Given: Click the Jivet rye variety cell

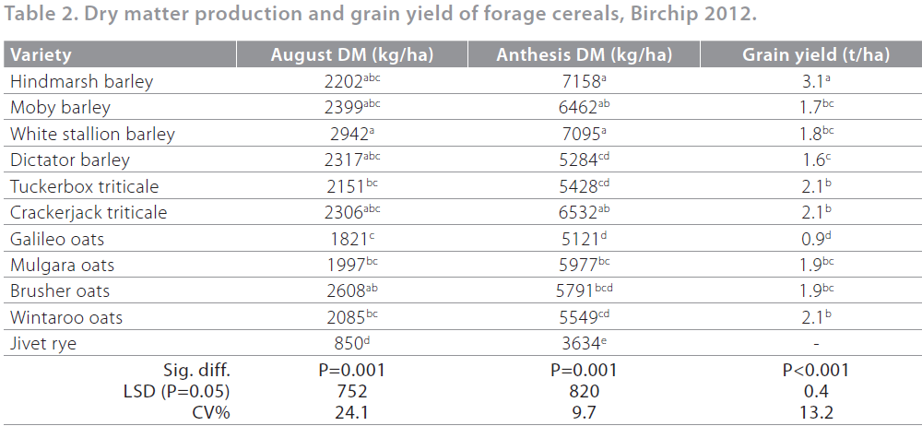Looking at the screenshot, I should tap(43, 344).
